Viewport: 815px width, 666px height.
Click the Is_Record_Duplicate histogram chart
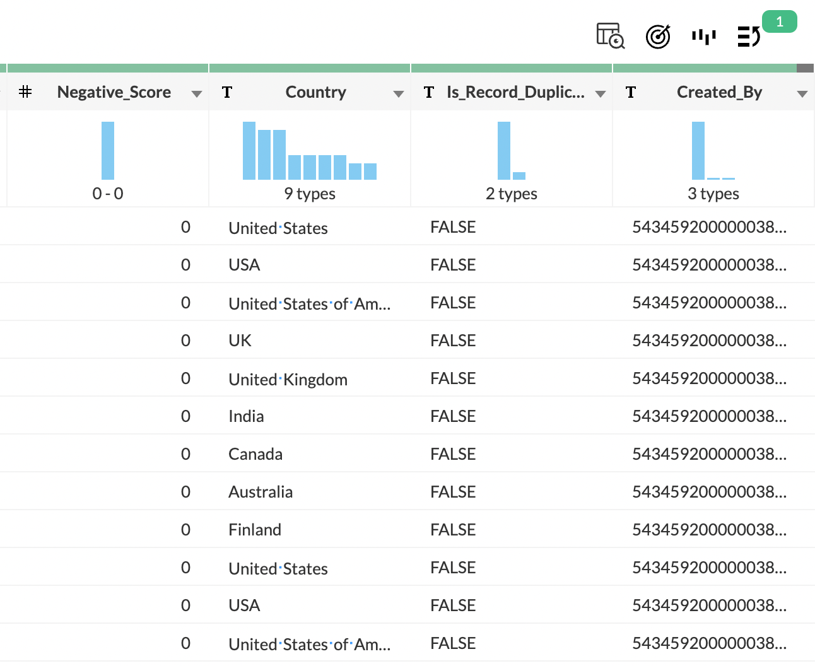pos(511,151)
